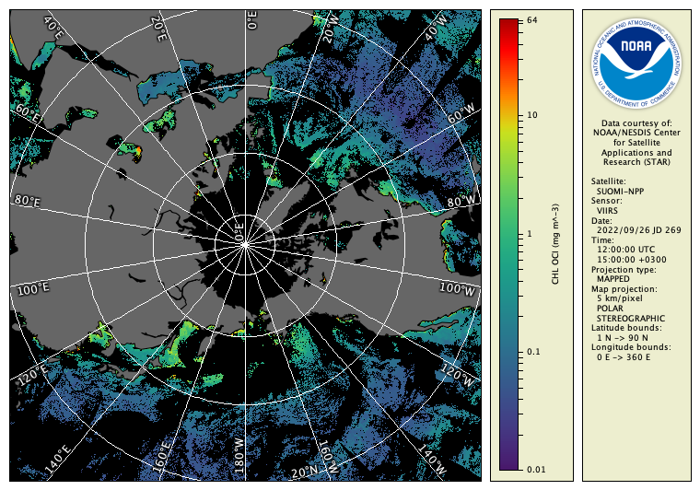Select the NOAA/NESDIS Center data credit text
Screen dimensions: 700x490
636,133
